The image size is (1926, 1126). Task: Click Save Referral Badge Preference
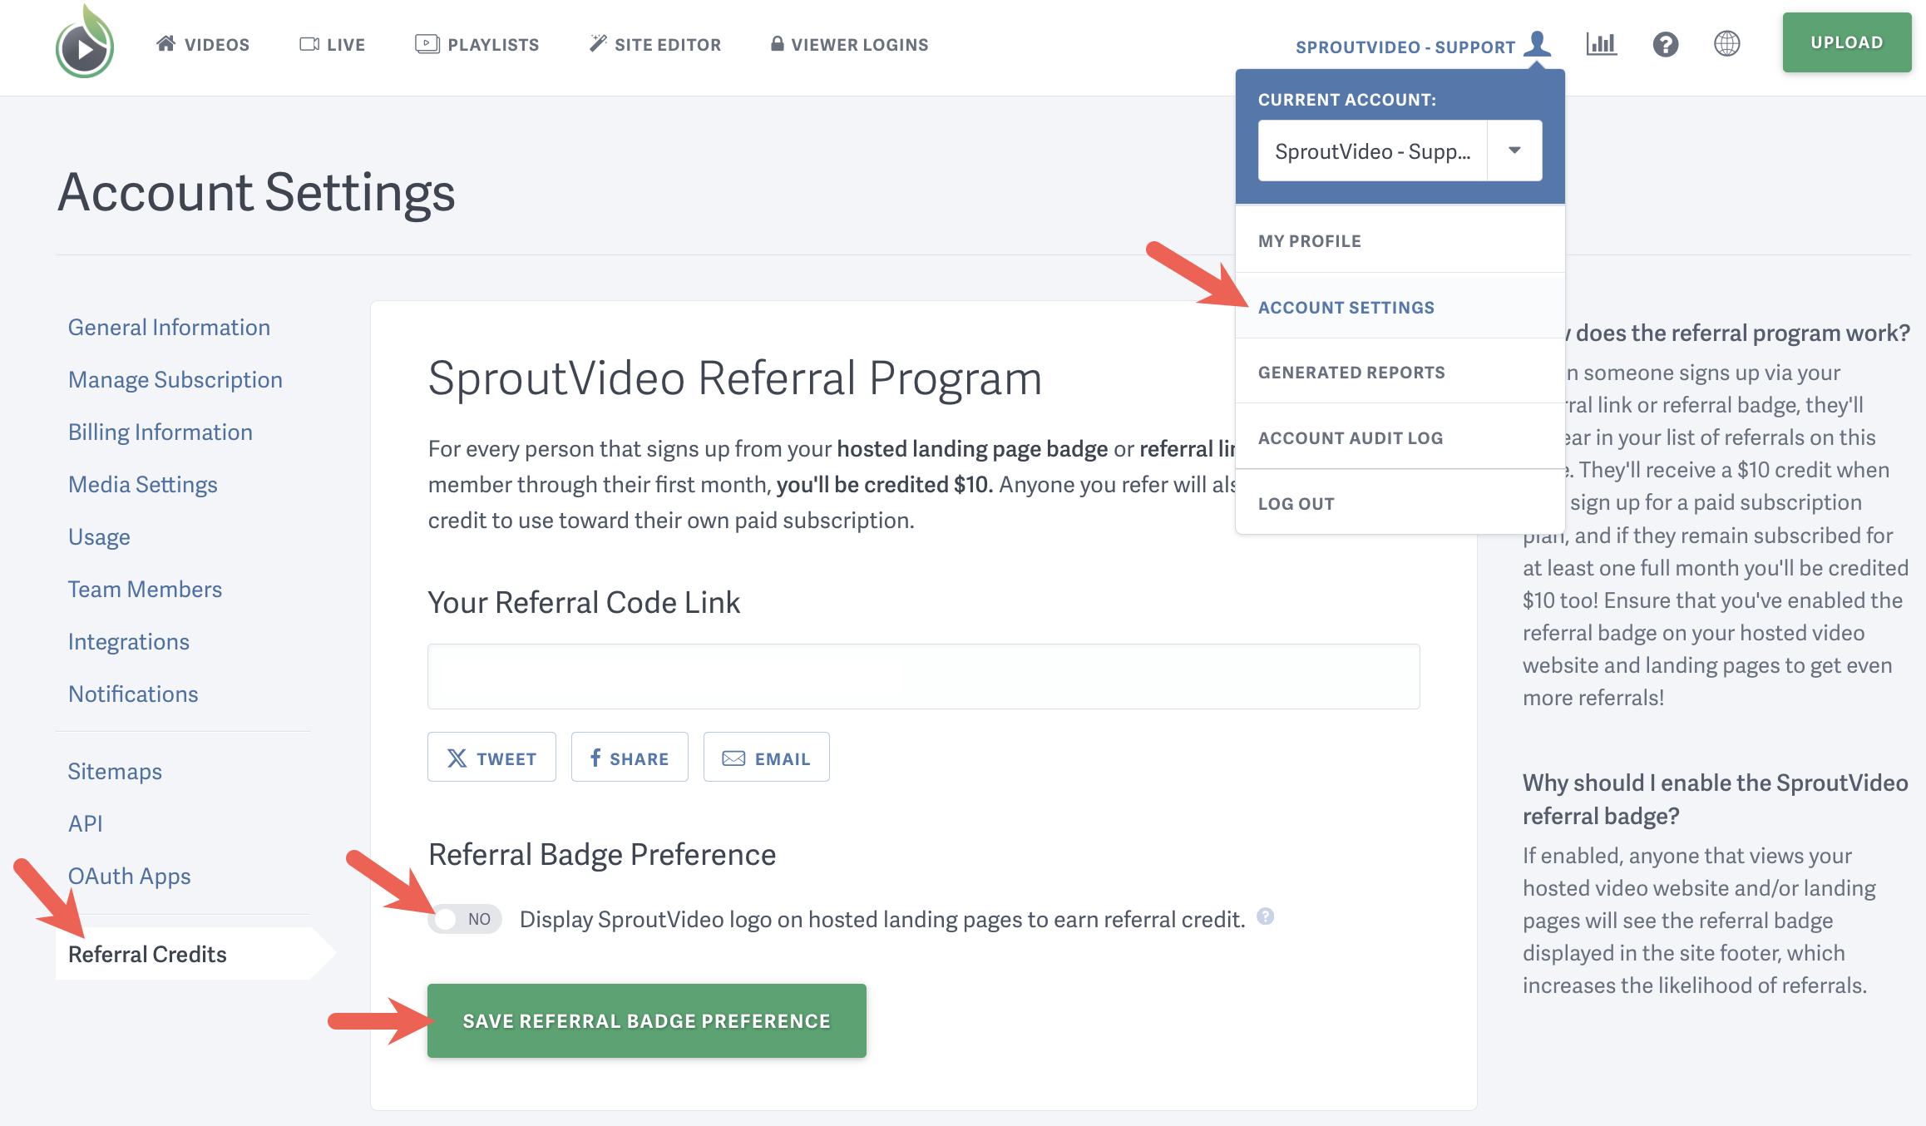646,1020
